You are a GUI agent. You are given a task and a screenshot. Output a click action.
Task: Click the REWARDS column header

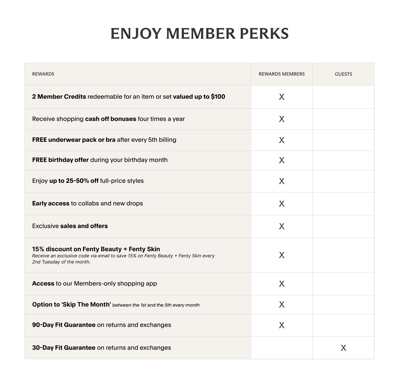tap(43, 74)
